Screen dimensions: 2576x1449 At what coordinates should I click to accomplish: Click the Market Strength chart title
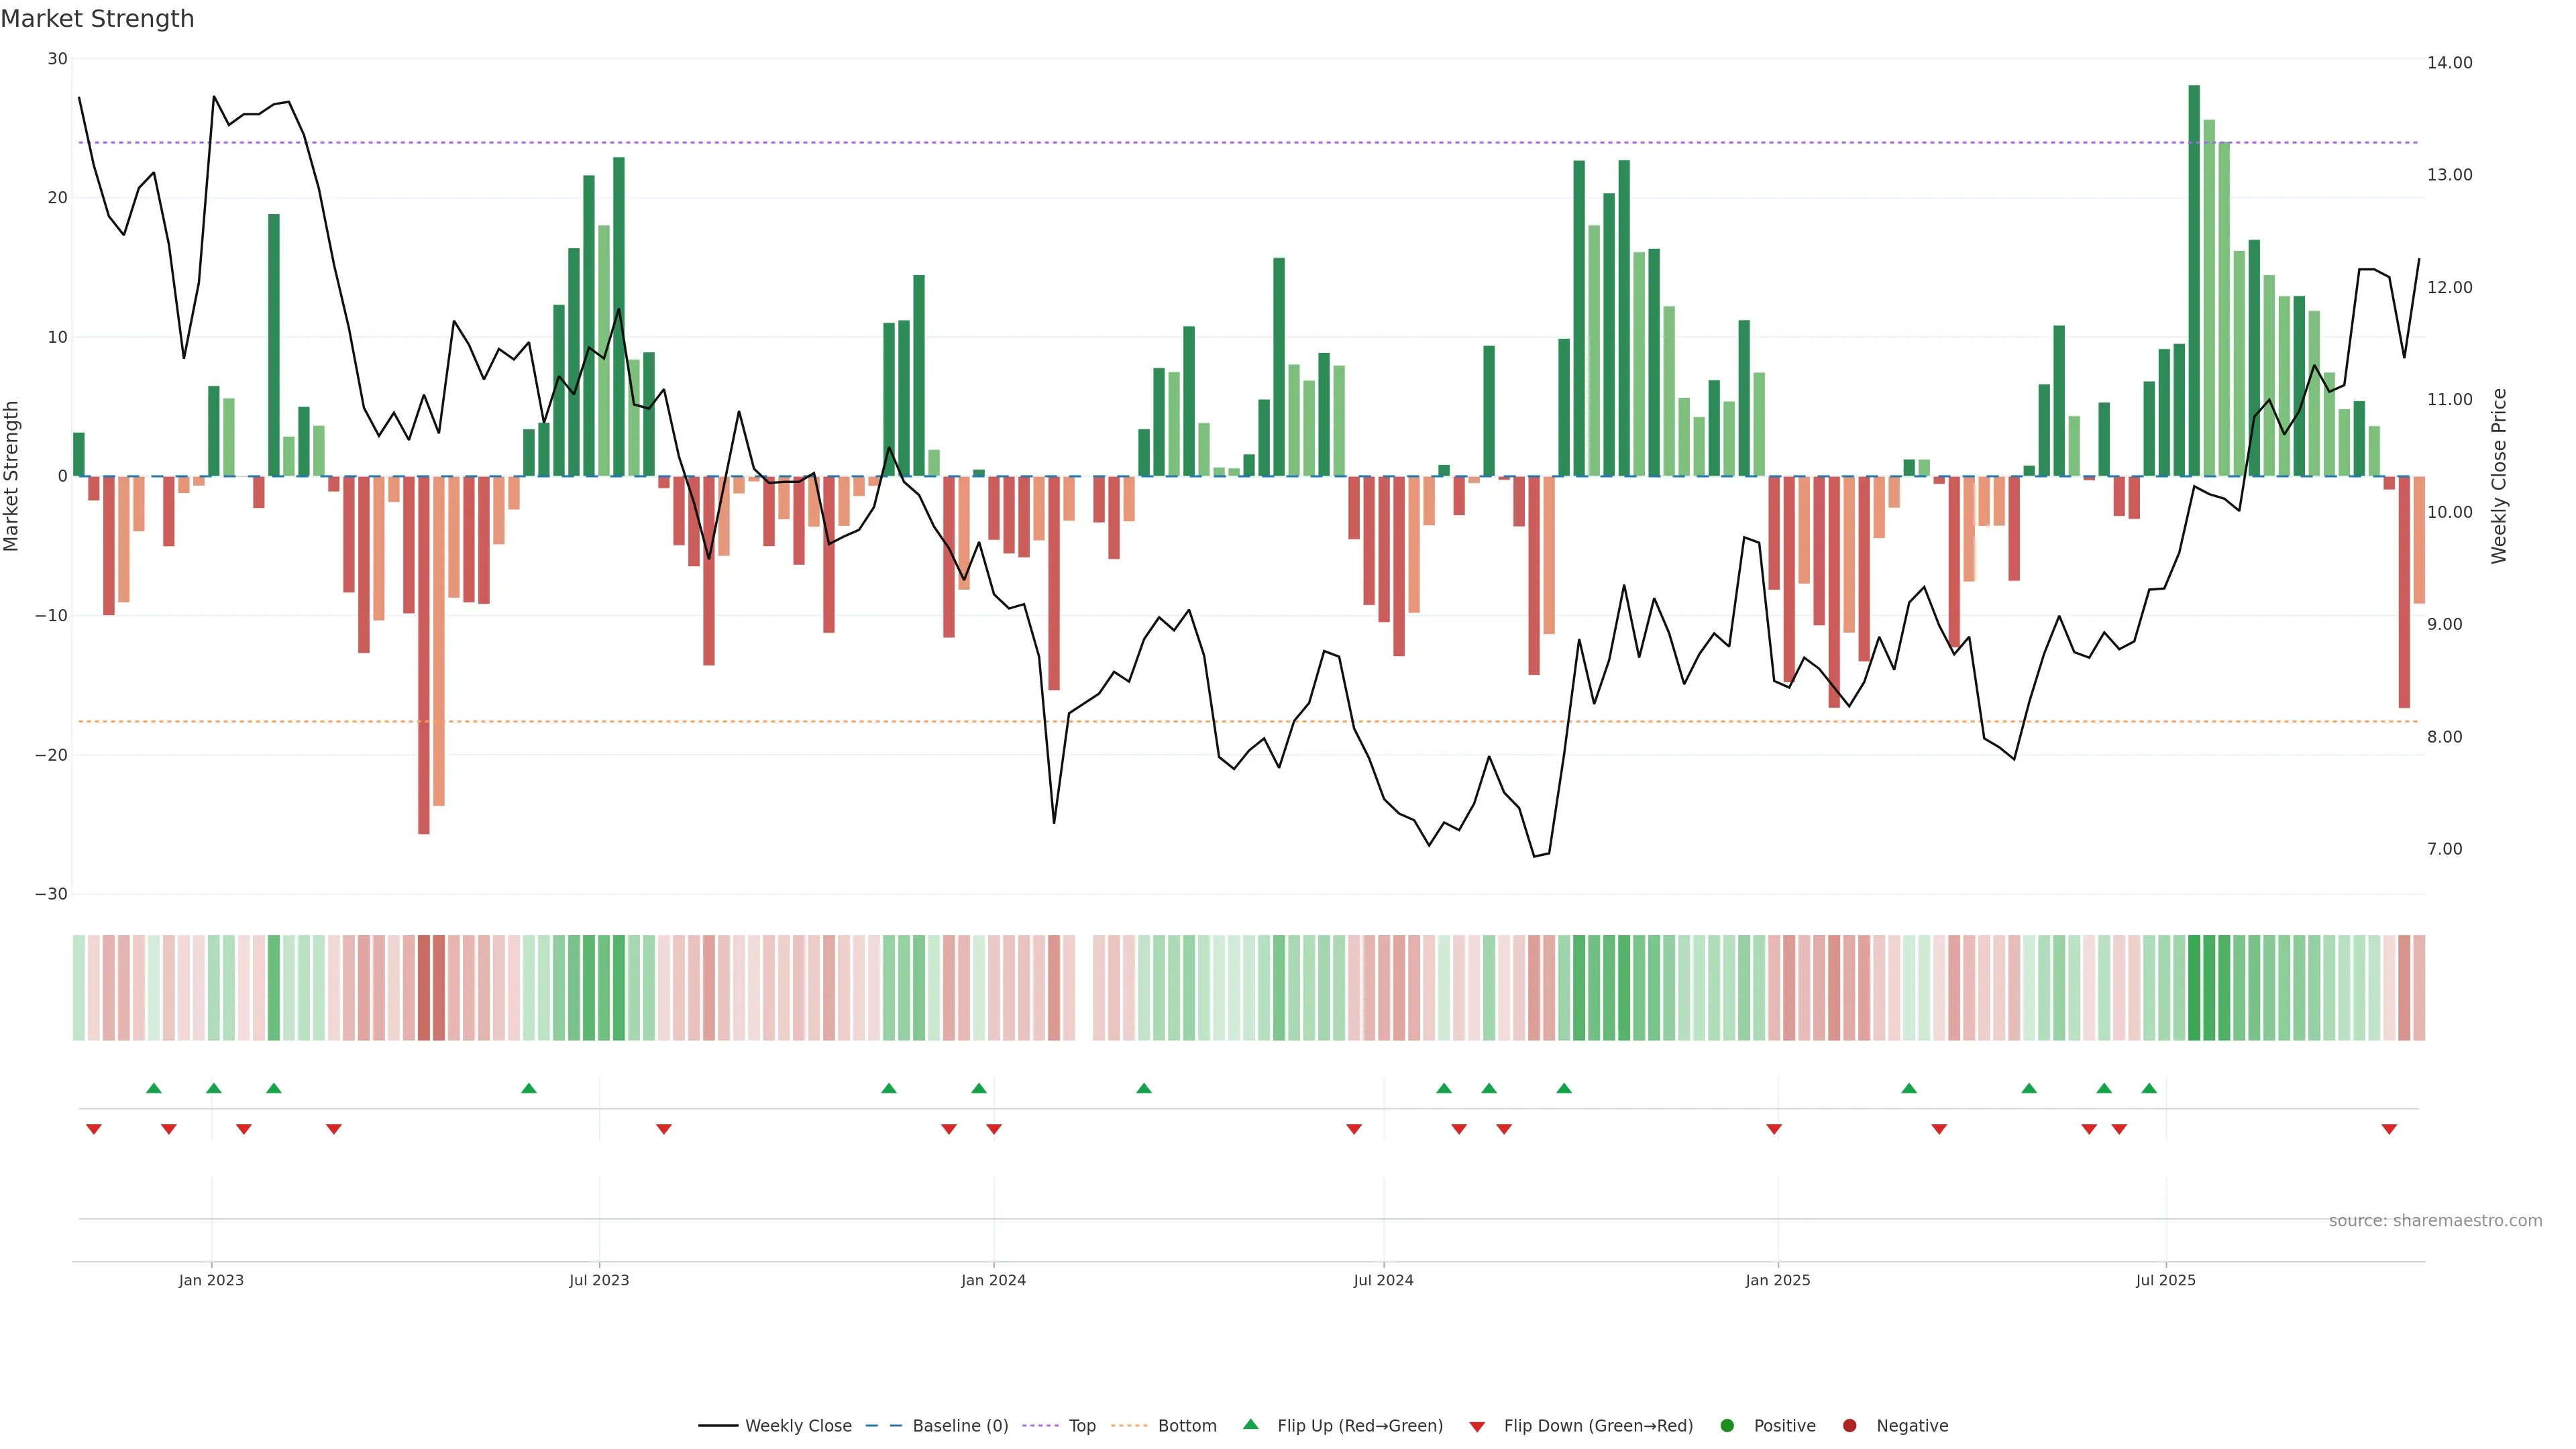[x=97, y=19]
